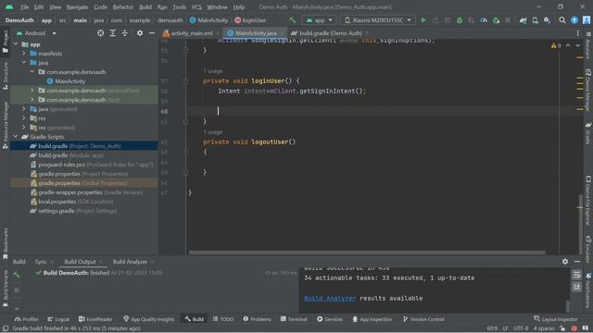The height and width of the screenshot is (333, 593).
Task: Click the Build Analyzer link in output
Action: [x=330, y=298]
